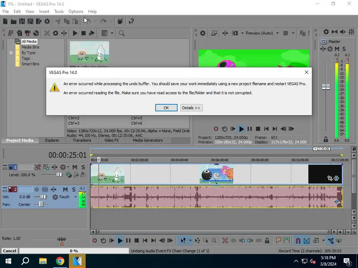Click the Event FX icon on audio clip

click(x=336, y=201)
